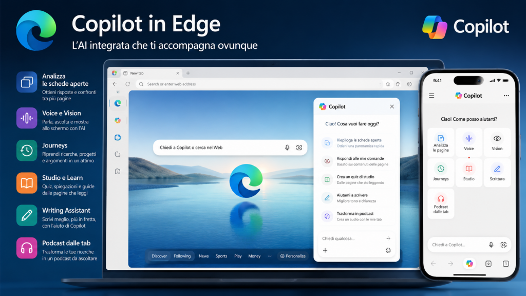Choose Crea un quiz di studio

[356, 179]
